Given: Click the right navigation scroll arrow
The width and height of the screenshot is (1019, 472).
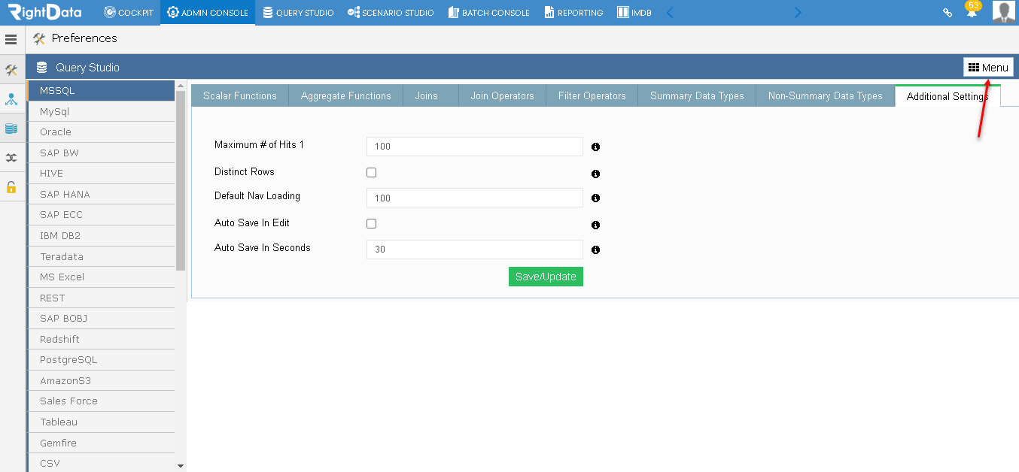Looking at the screenshot, I should [798, 13].
